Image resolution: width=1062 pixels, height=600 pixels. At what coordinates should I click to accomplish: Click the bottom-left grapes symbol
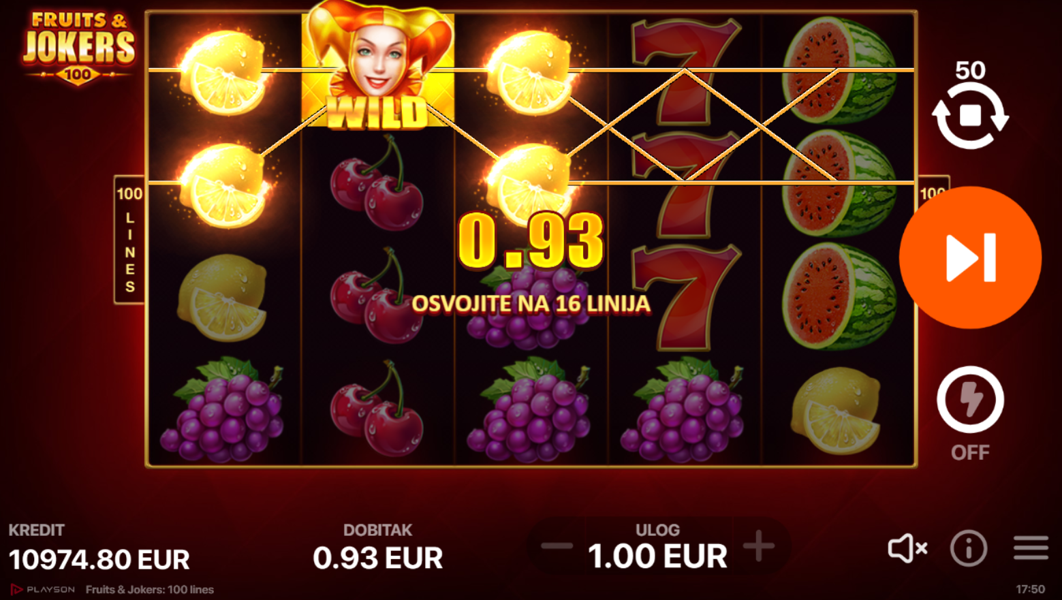click(x=223, y=410)
